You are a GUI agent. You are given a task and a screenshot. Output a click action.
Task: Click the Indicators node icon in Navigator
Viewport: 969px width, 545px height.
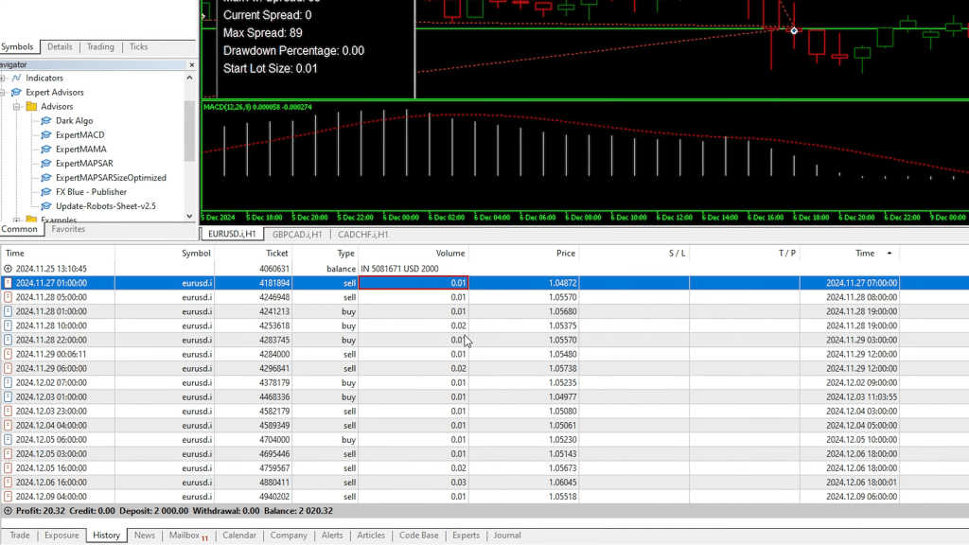(16, 78)
